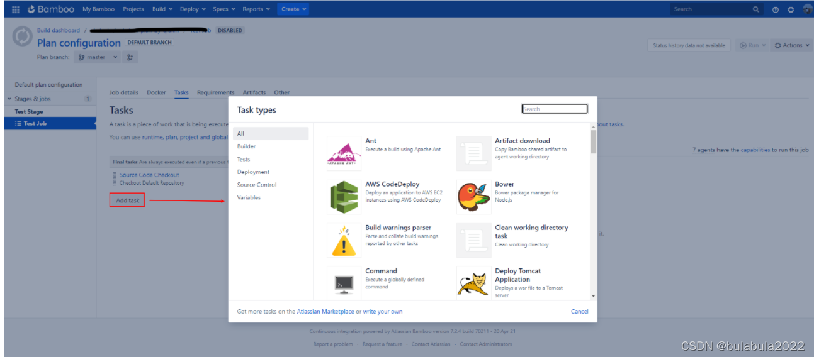Select the Command task icon

[344, 283]
